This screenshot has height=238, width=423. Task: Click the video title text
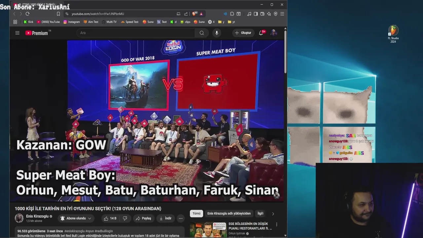[88, 209]
